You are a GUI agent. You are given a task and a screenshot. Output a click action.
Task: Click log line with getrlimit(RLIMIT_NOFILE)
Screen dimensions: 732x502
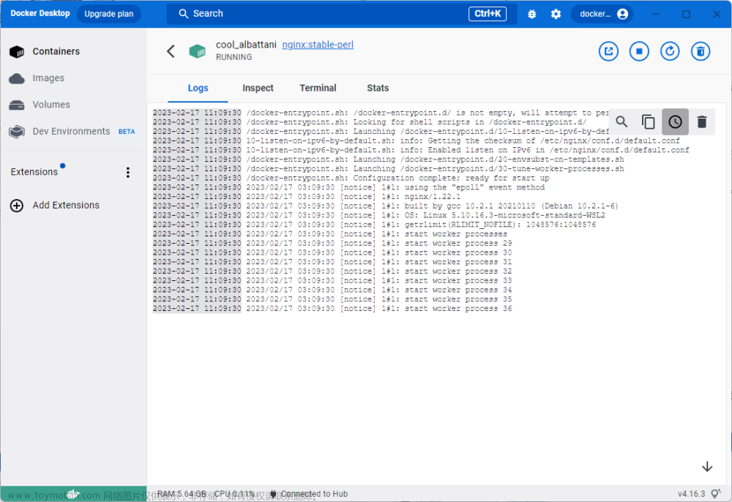pos(374,225)
